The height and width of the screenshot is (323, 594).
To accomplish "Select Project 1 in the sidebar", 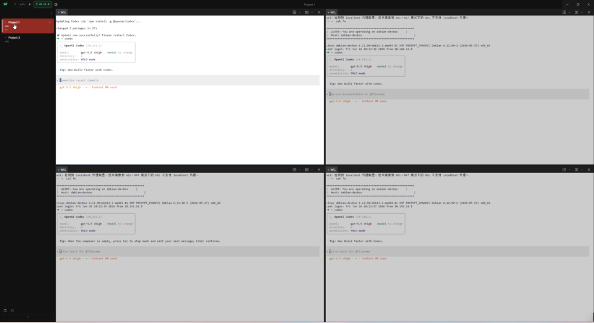I will pyautogui.click(x=28, y=25).
